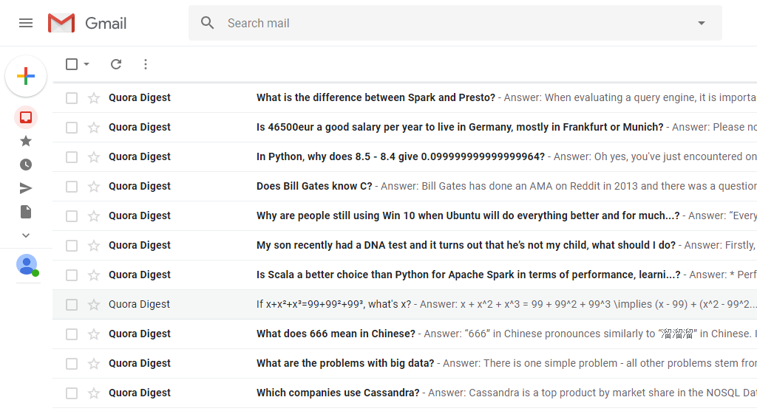This screenshot has height=414, width=757.
Task: Show Starred messages in the sidebar
Action: 26,141
